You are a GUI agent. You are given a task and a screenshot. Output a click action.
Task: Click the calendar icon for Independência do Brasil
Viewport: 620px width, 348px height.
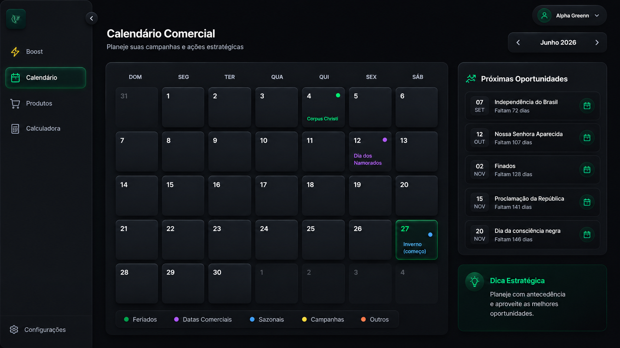(587, 106)
